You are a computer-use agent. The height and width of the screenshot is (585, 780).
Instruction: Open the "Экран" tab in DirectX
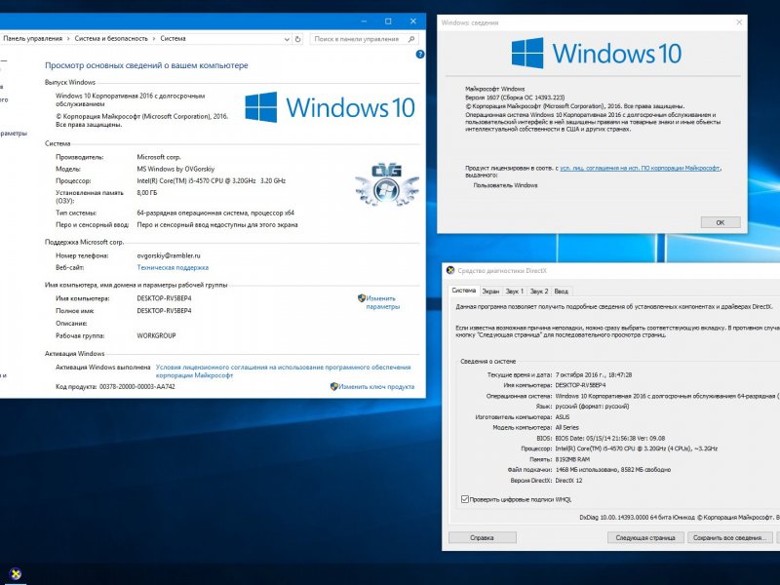pyautogui.click(x=490, y=292)
